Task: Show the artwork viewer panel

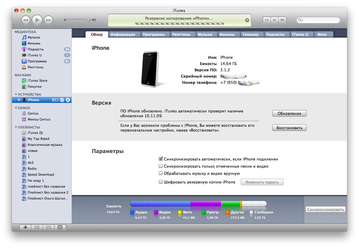Action: (60, 227)
